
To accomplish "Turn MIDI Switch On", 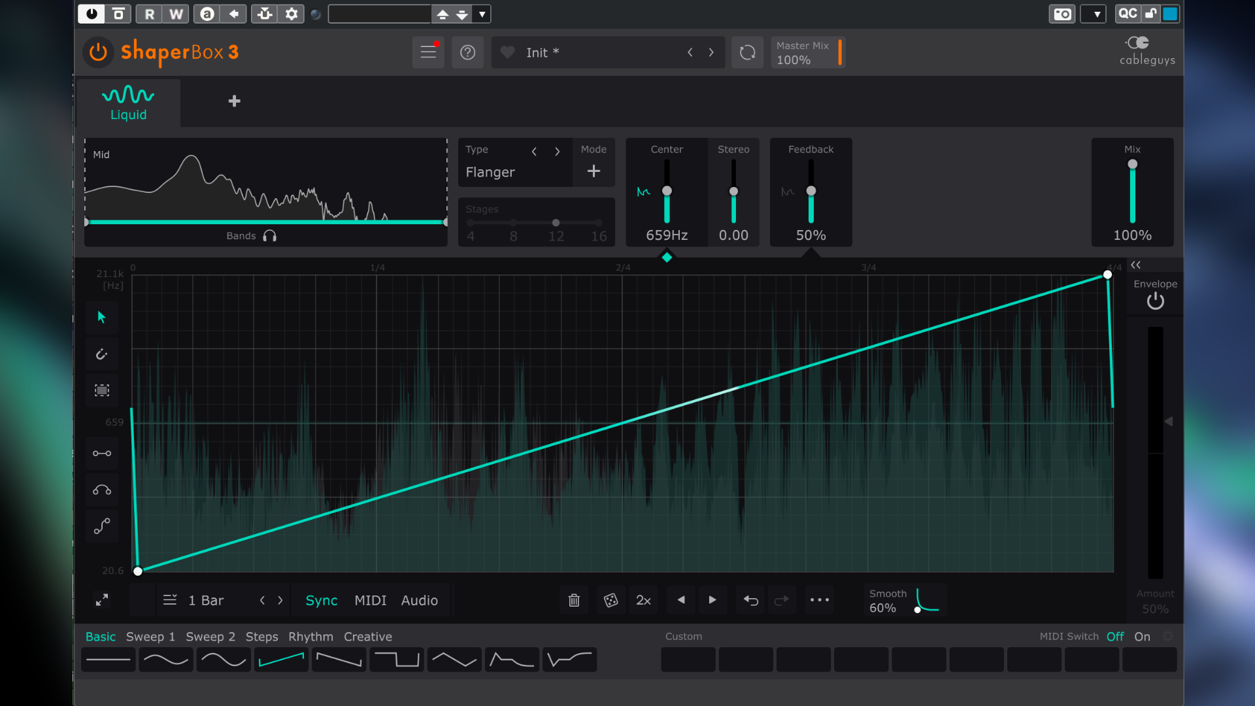I will click(x=1142, y=637).
